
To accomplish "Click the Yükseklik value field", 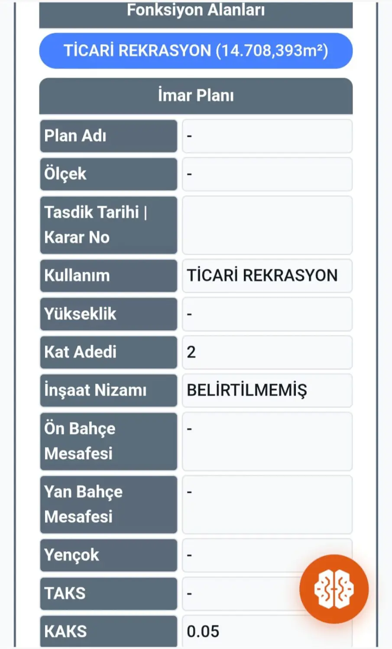I will pos(267,314).
